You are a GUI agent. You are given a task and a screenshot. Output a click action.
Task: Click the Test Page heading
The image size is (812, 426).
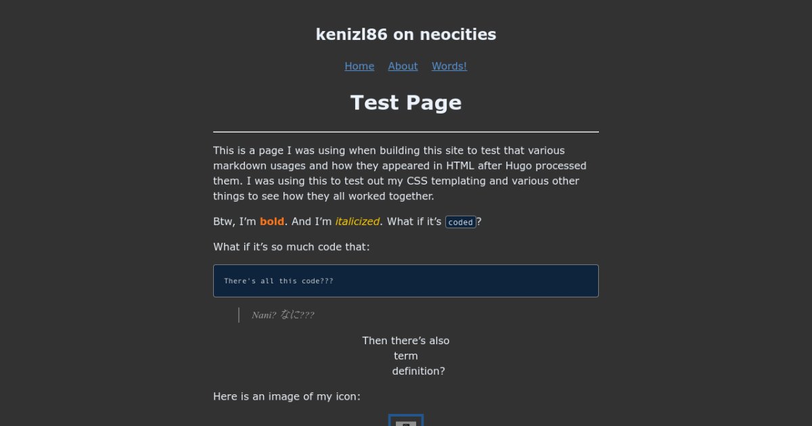pyautogui.click(x=406, y=103)
